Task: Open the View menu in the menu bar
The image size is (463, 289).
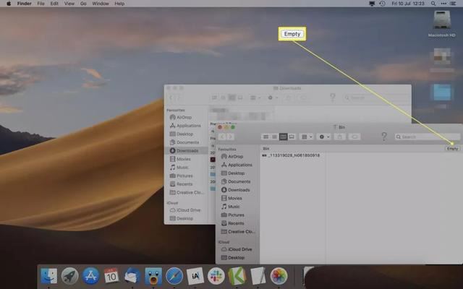Action: [x=71, y=4]
